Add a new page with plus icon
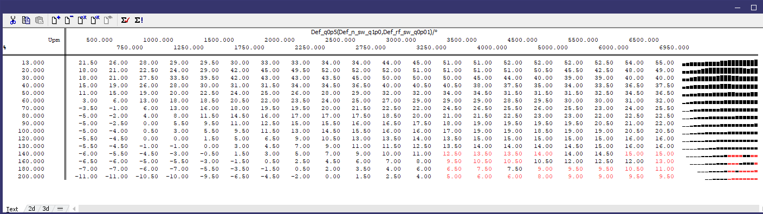 [55, 20]
